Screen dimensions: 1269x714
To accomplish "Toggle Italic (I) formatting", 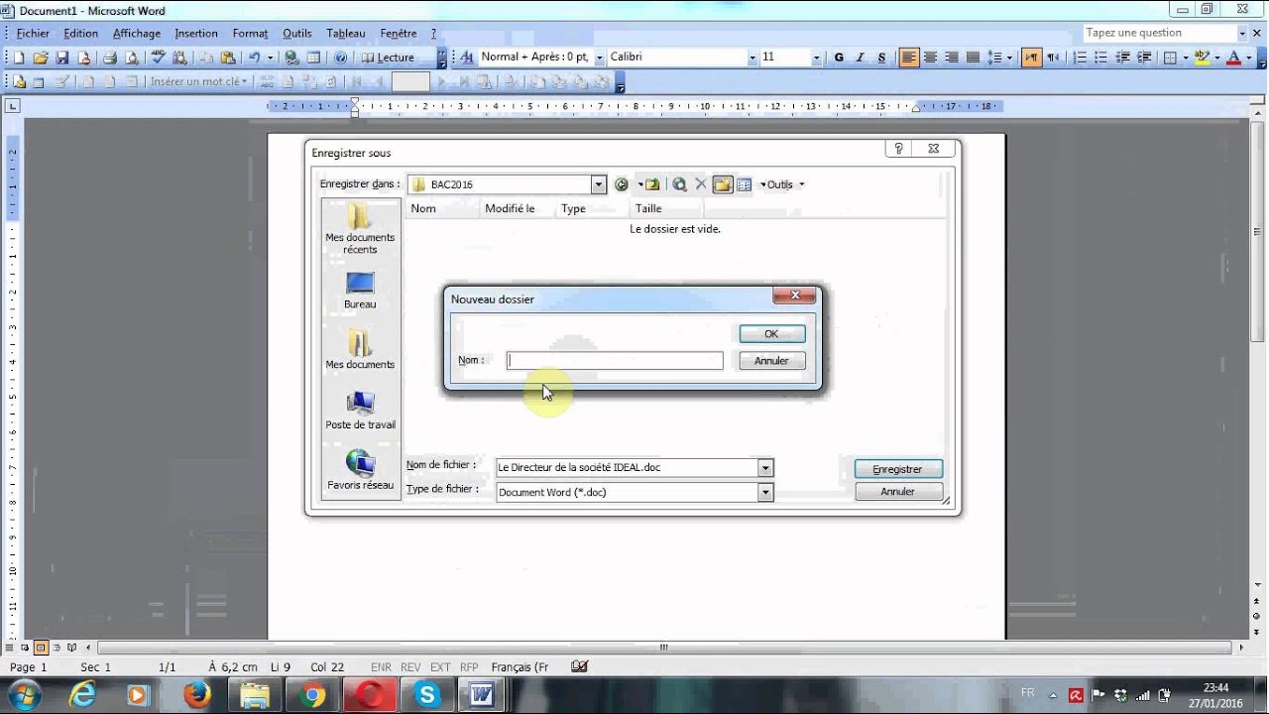I will click(860, 58).
